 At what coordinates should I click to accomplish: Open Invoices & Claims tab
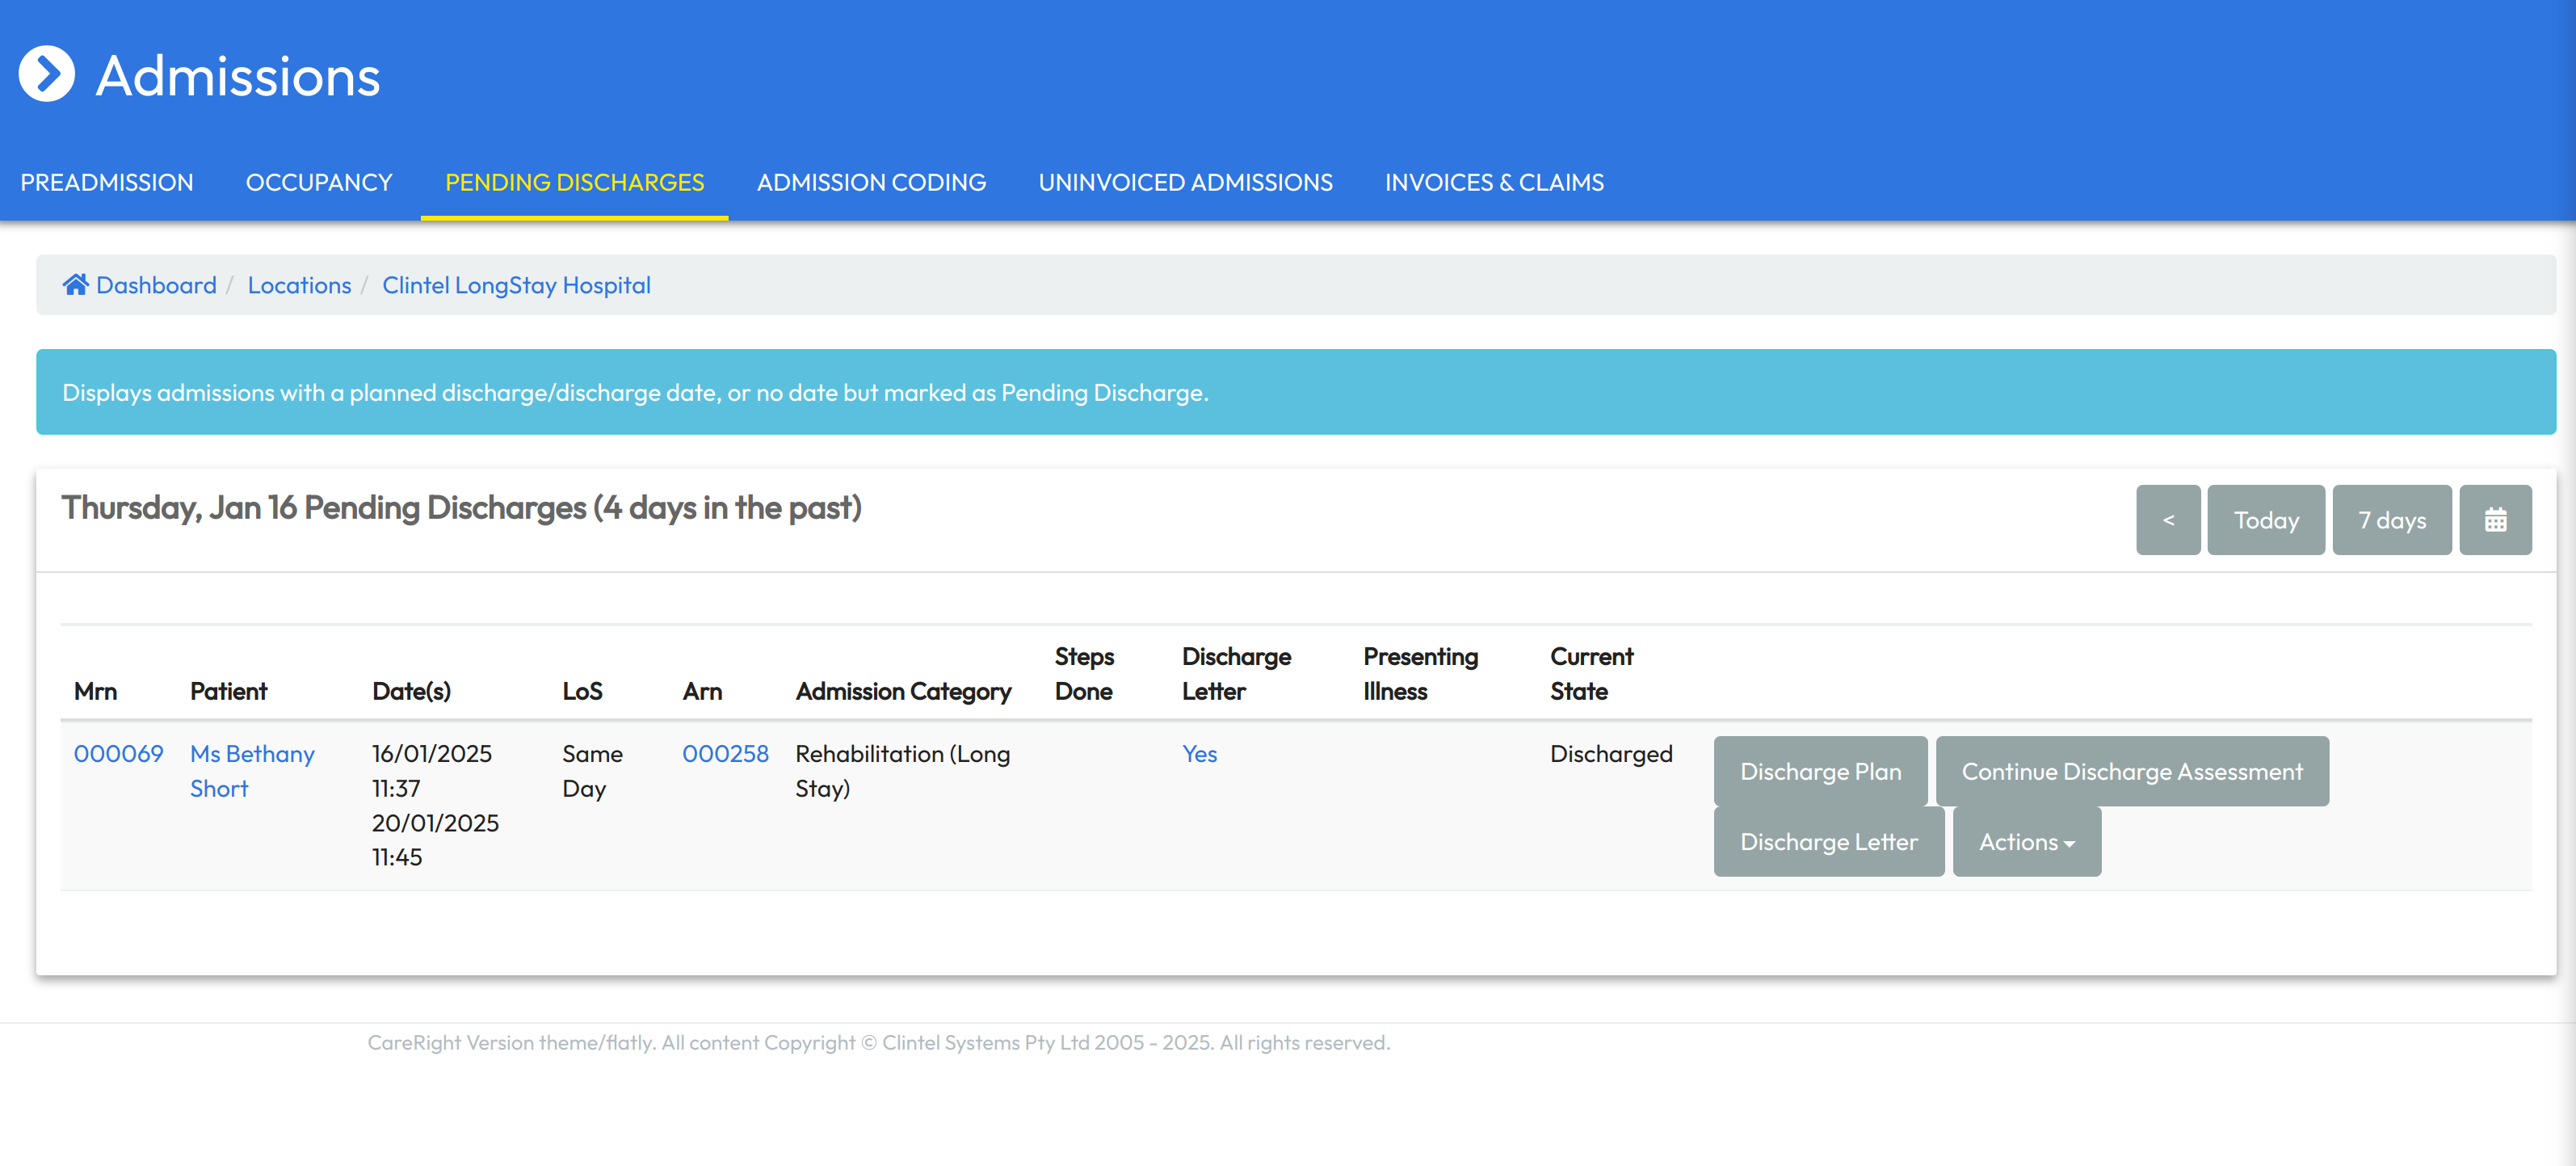1493,183
